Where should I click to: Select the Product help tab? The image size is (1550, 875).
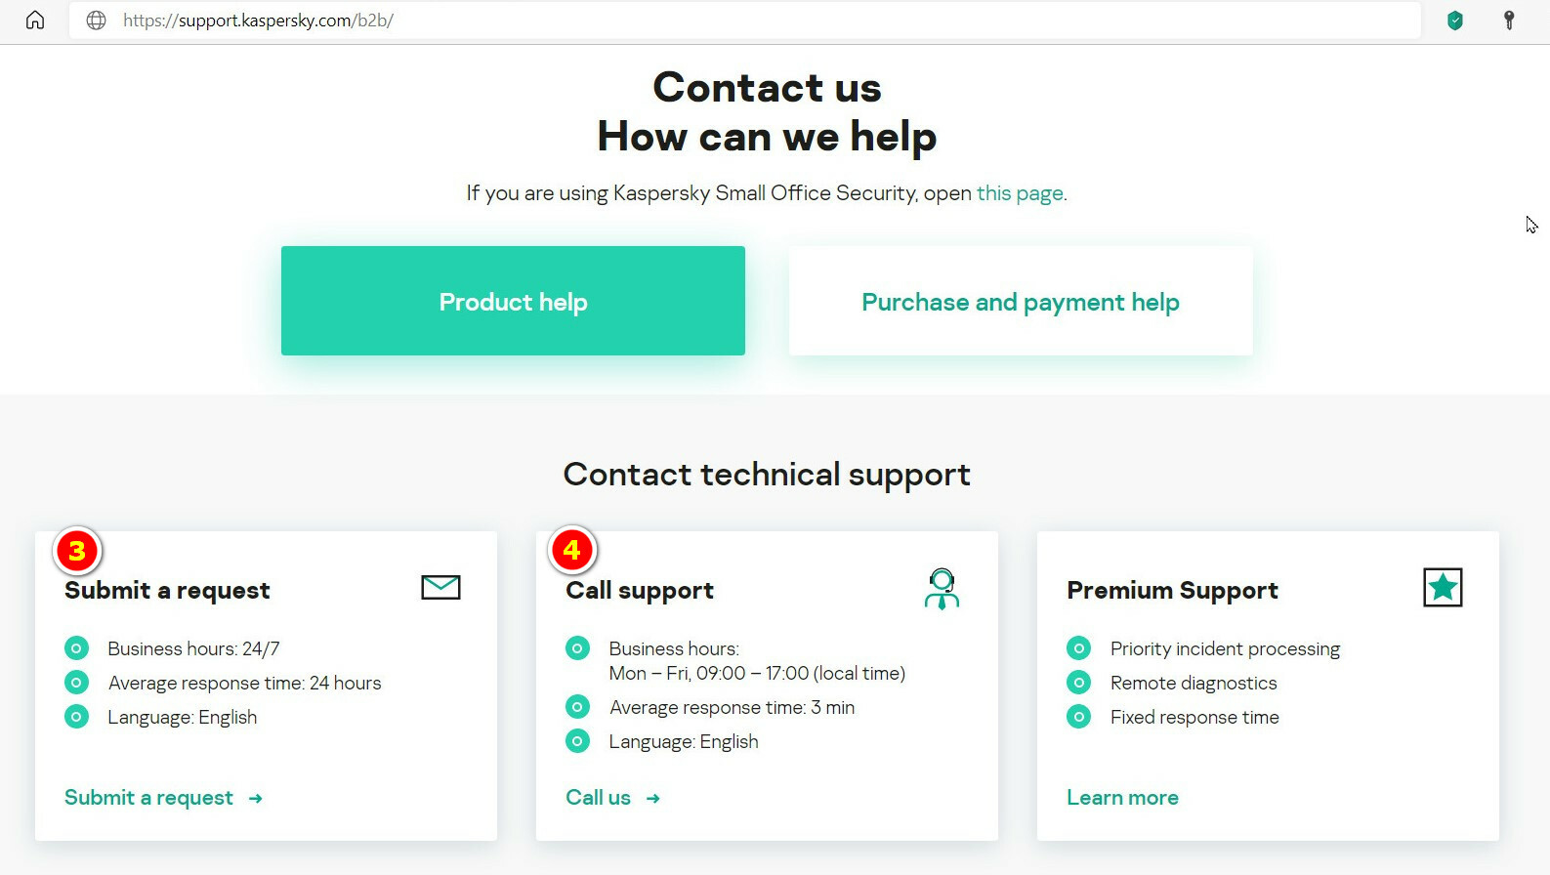click(x=513, y=301)
